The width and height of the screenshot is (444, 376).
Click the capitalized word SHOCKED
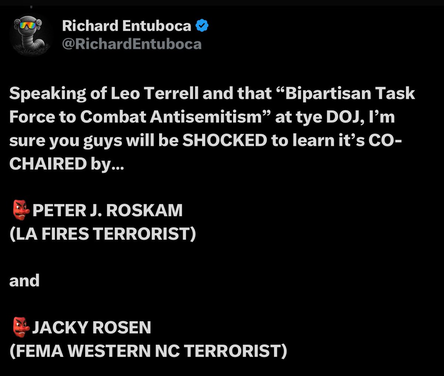tap(225, 141)
